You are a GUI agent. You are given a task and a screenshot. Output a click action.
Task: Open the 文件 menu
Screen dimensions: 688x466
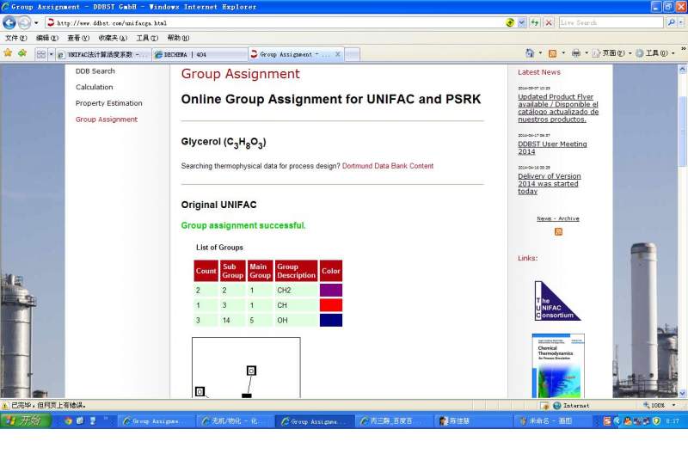(15, 38)
